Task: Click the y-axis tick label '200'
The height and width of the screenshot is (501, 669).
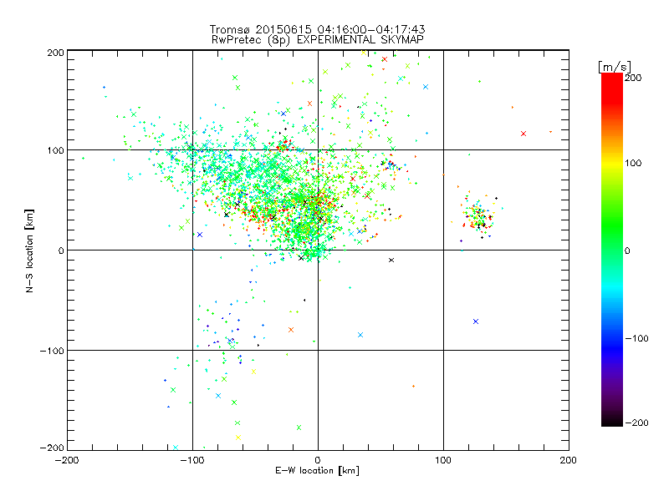Action: pos(55,53)
